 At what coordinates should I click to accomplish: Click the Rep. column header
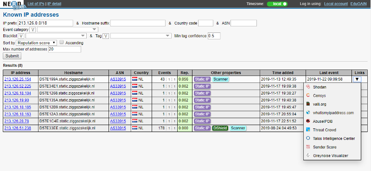click(x=185, y=73)
